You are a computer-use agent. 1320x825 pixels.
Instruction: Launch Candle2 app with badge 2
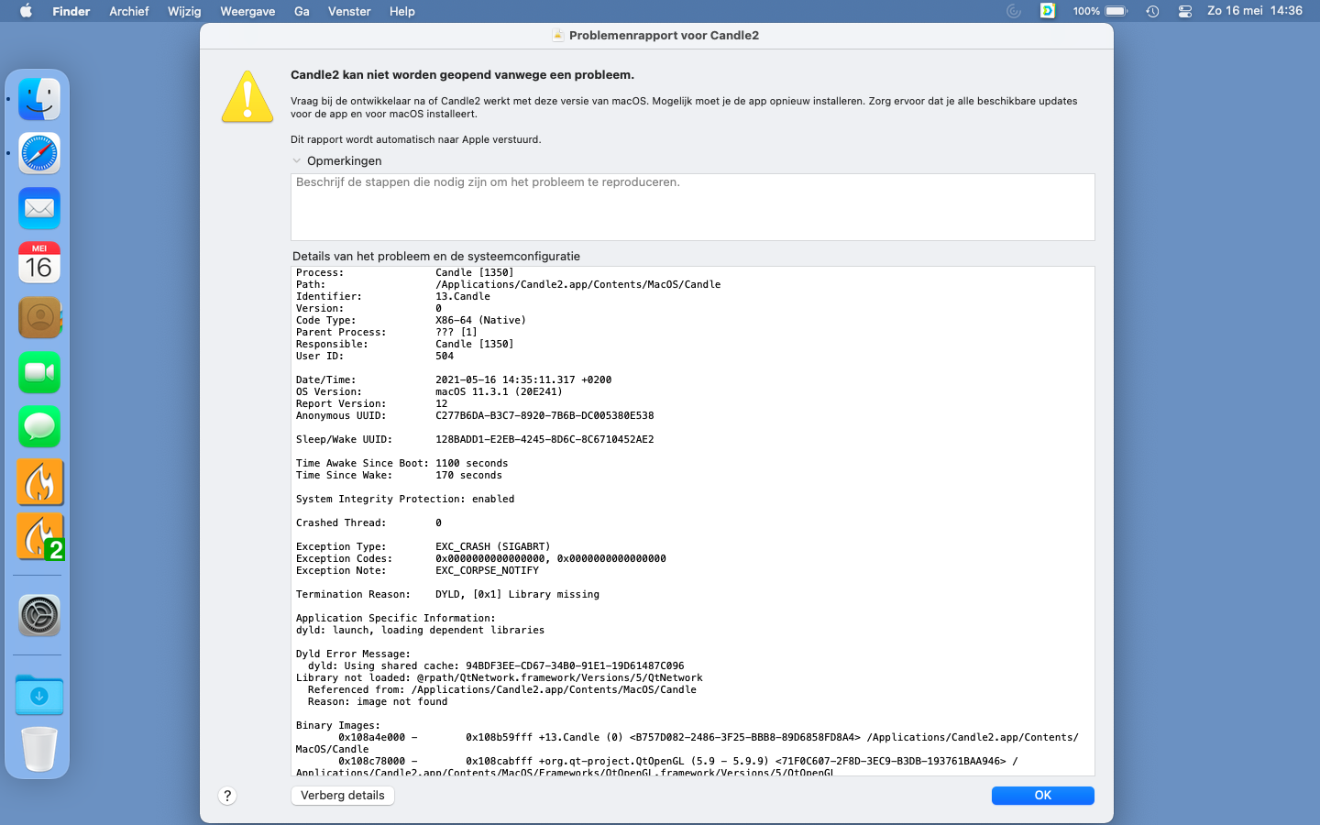[39, 536]
